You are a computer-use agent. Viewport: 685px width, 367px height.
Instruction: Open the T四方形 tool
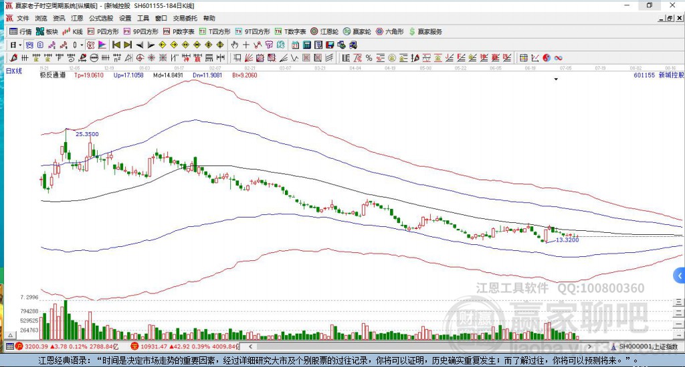[x=215, y=31]
